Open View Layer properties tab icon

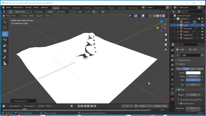[173, 65]
